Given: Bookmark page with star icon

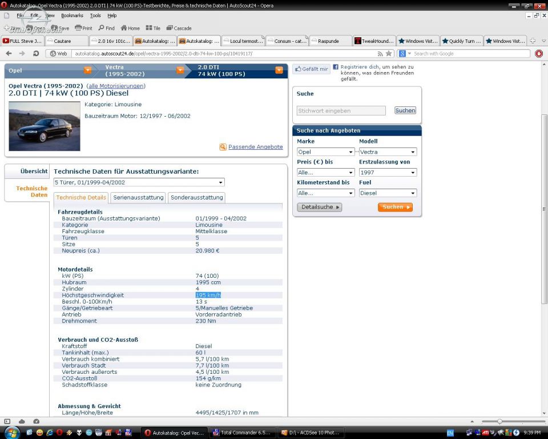Looking at the screenshot, I should click(389, 54).
